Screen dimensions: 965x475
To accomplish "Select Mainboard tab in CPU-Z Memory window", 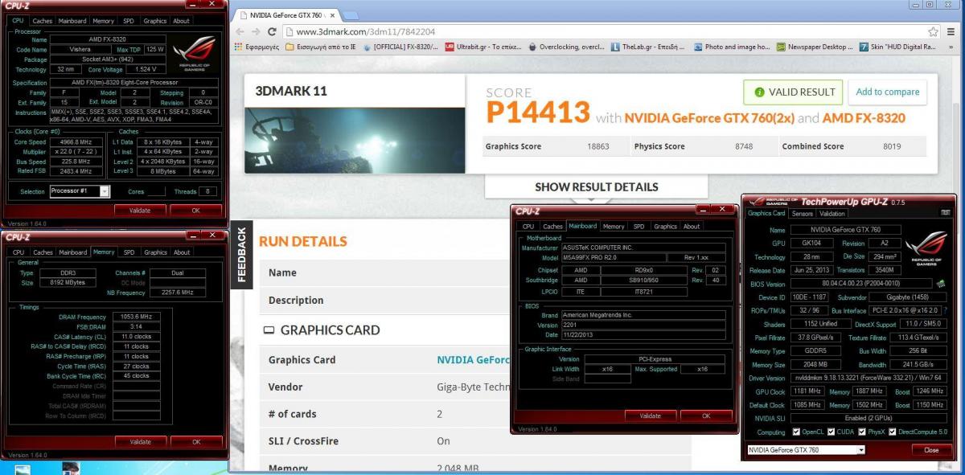I will tap(72, 252).
